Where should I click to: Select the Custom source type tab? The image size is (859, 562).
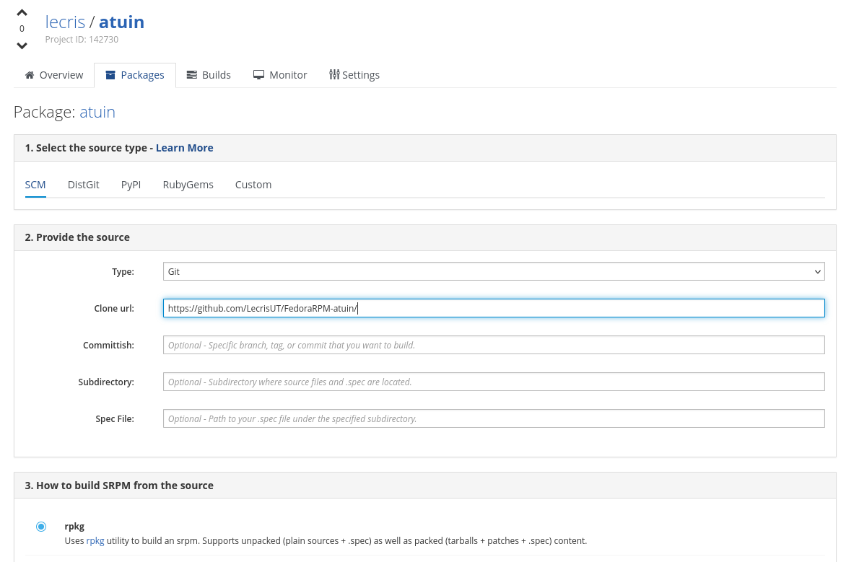click(253, 185)
